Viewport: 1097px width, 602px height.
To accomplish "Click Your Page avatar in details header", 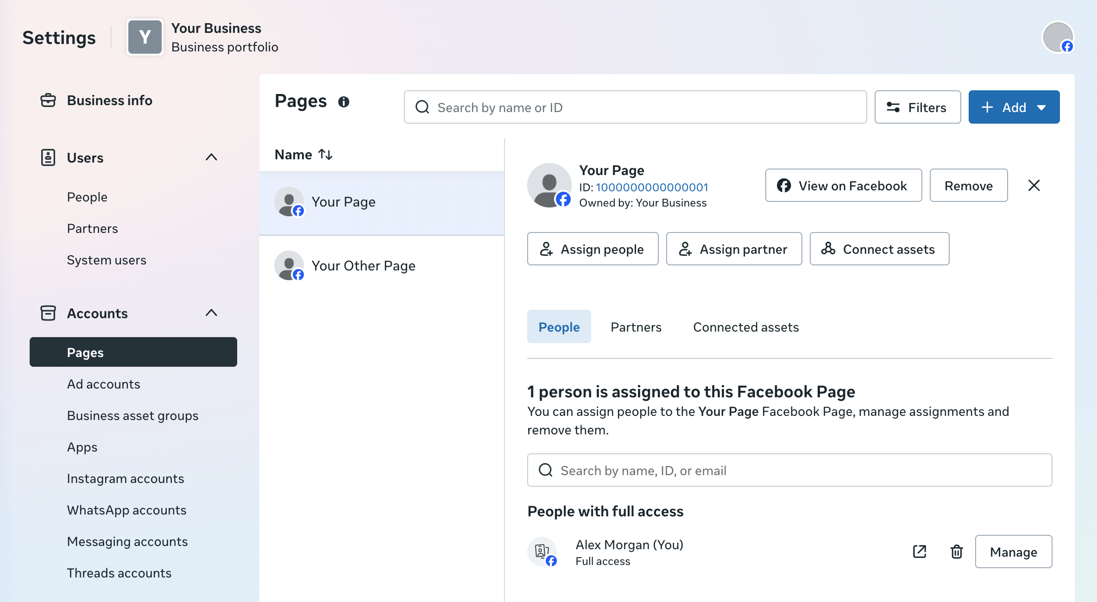I will (x=549, y=185).
